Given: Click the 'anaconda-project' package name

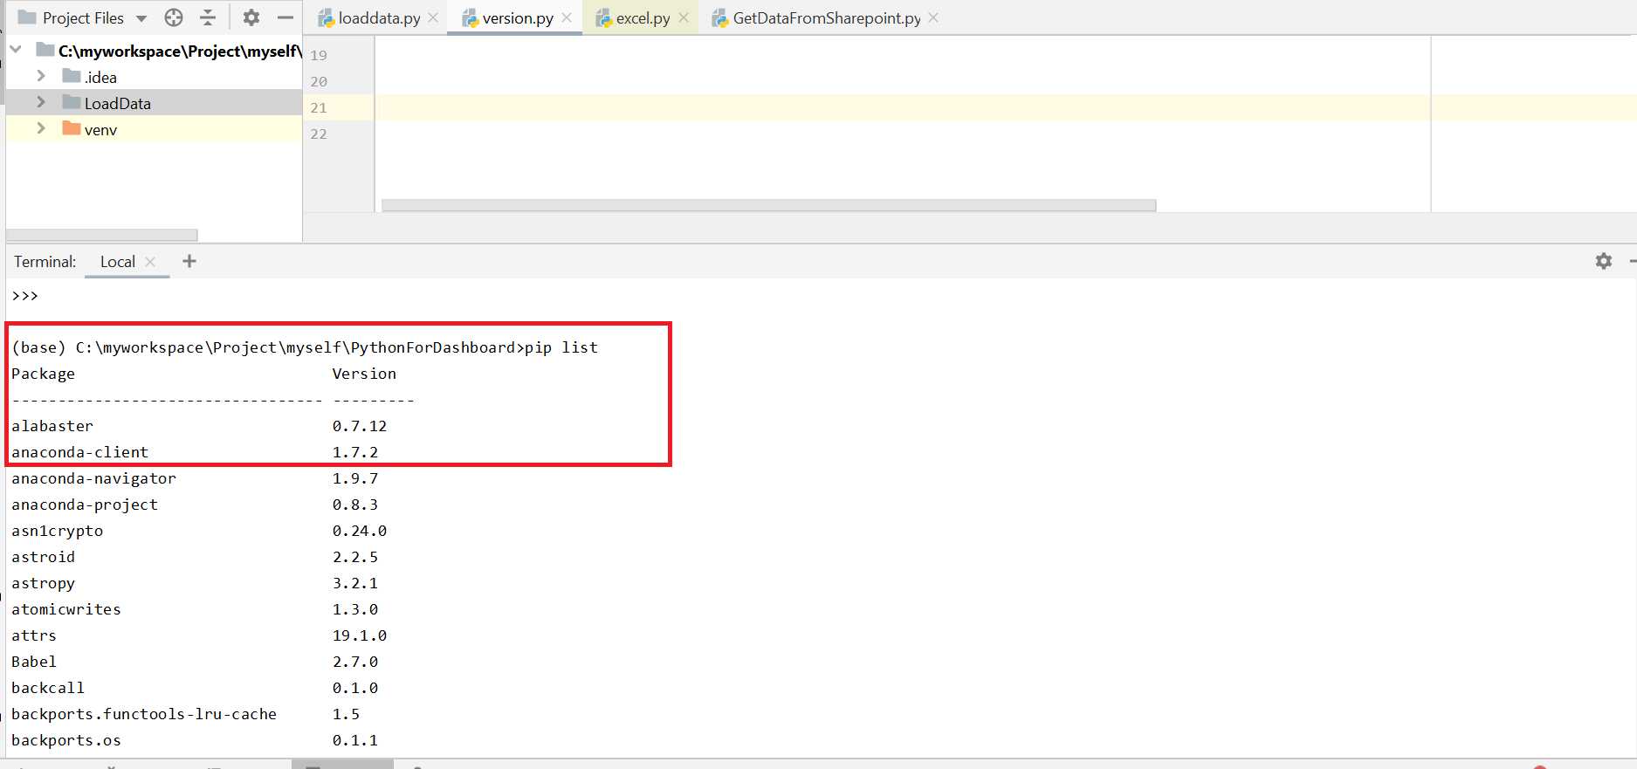Looking at the screenshot, I should click(x=85, y=505).
